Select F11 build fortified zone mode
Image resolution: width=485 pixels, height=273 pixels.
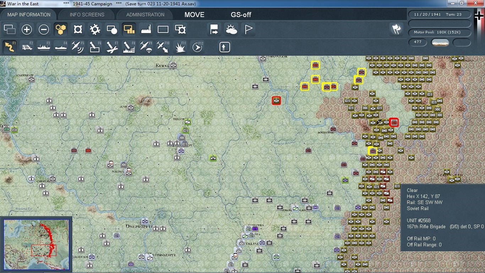coord(180,47)
